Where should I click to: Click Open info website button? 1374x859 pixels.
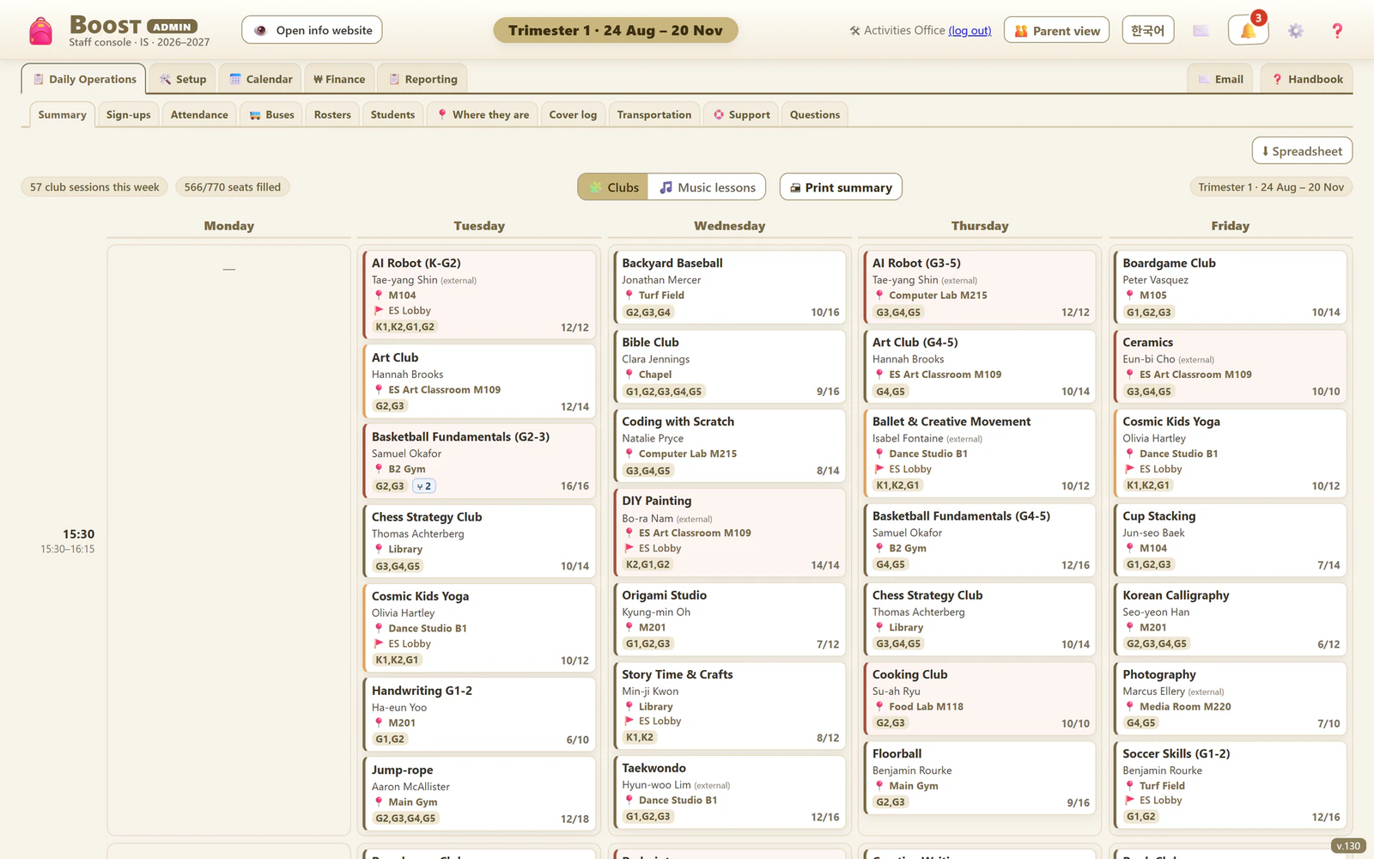(312, 30)
